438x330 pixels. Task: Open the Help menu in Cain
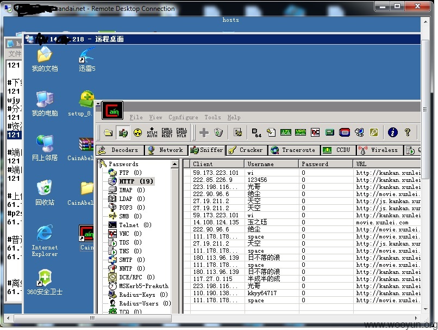pyautogui.click(x=234, y=117)
